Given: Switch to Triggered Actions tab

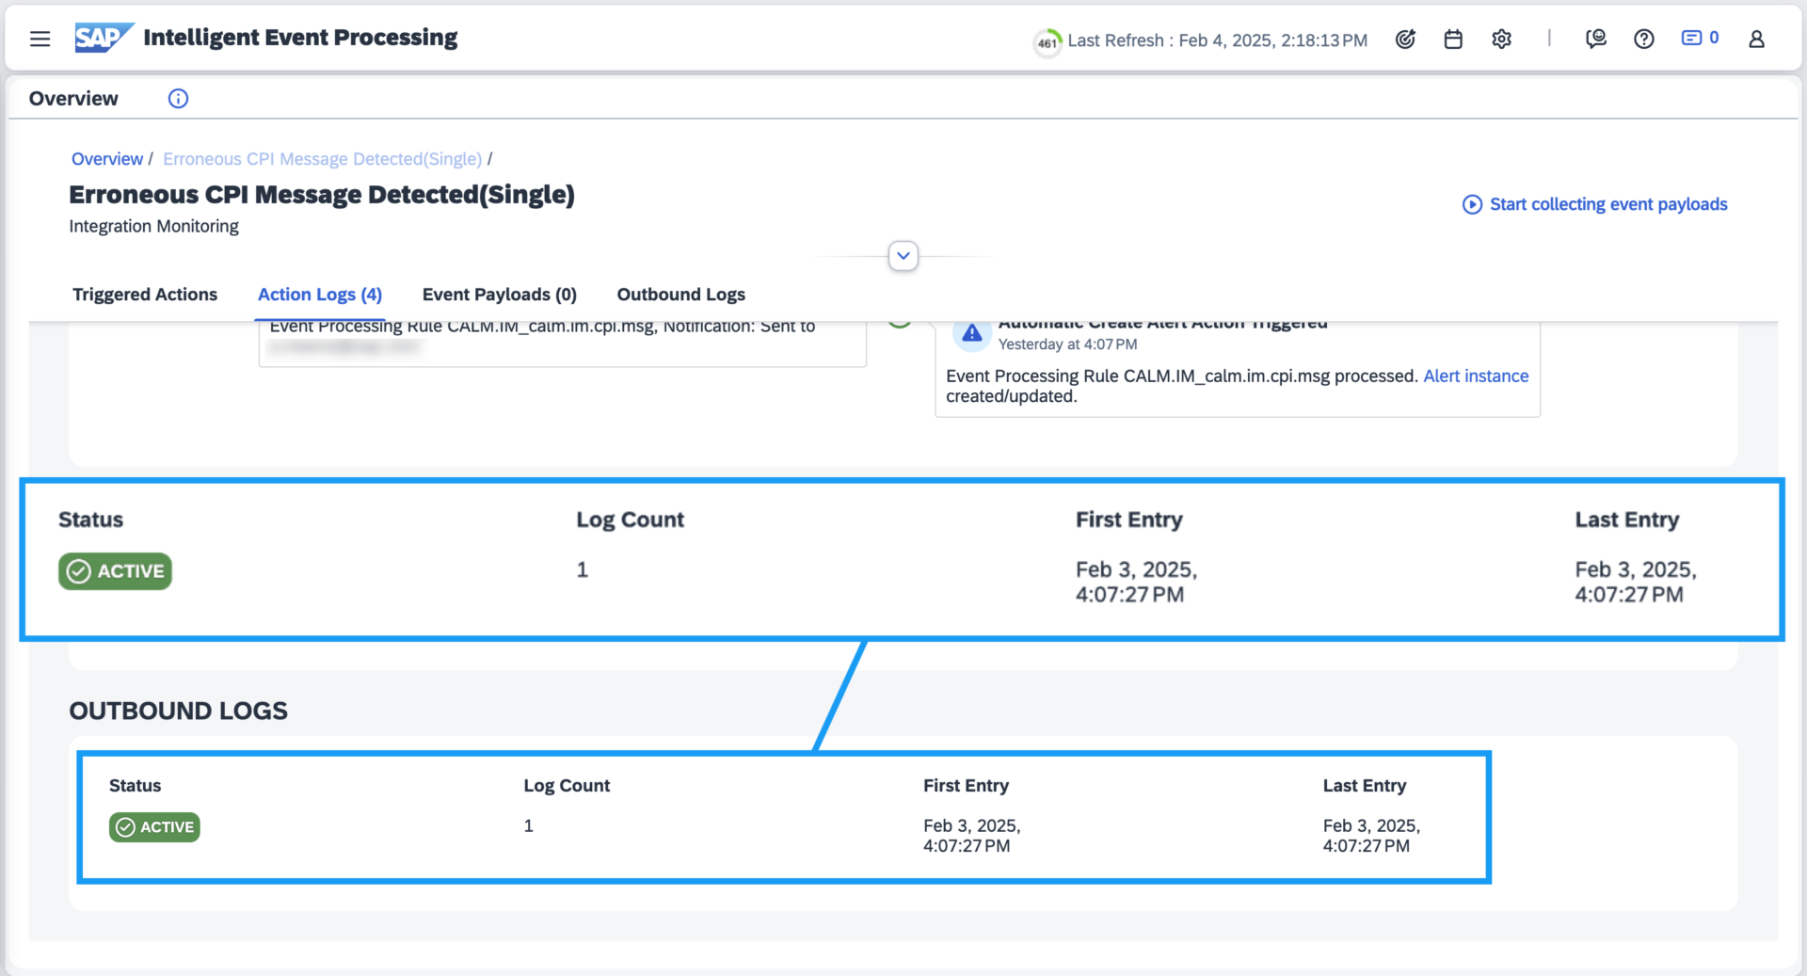Looking at the screenshot, I should (x=145, y=295).
